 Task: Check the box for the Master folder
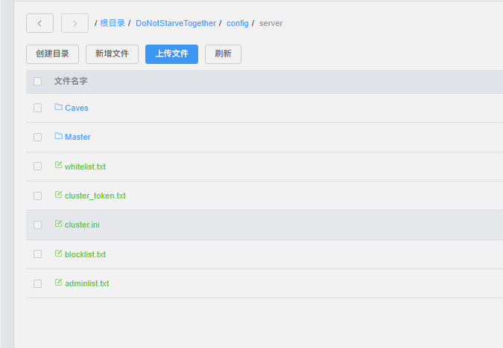(x=37, y=137)
